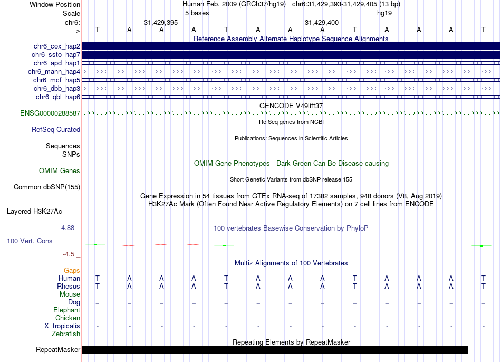
Task: Click the GTEx Gene Expression track title
Action: point(291,196)
